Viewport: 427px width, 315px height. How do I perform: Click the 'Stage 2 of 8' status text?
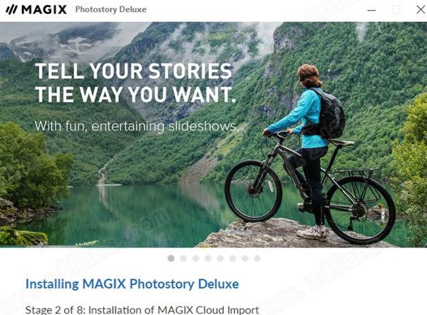142,310
